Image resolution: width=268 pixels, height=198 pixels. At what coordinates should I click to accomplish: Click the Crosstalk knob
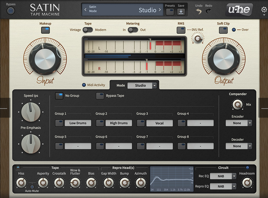59,183
